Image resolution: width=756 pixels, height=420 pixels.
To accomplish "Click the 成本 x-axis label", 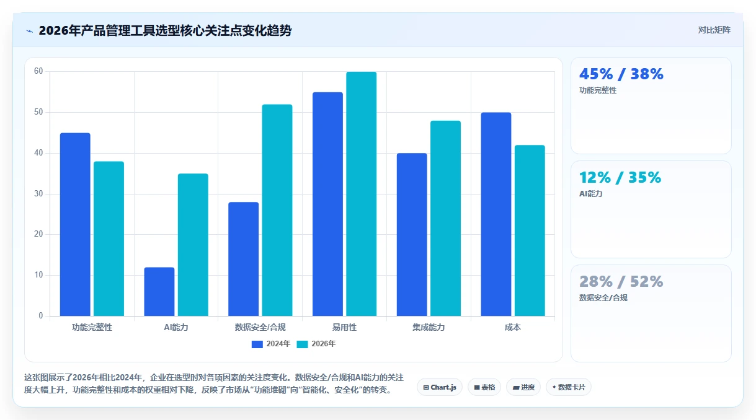I will [x=513, y=327].
